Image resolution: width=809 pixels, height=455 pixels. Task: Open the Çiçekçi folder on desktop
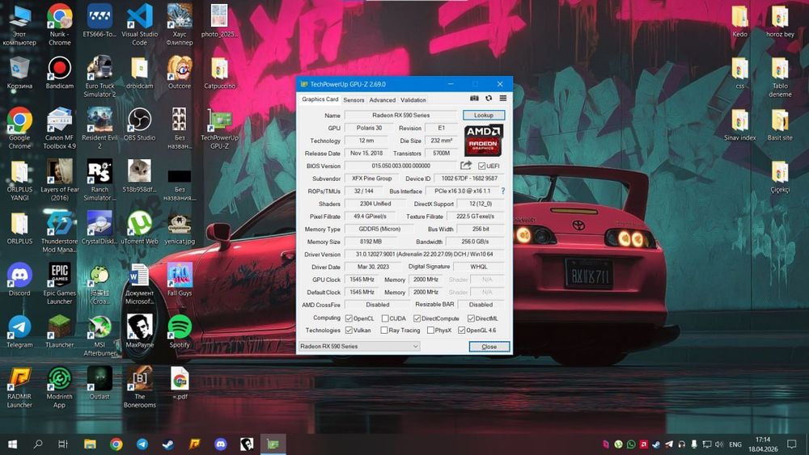(780, 177)
